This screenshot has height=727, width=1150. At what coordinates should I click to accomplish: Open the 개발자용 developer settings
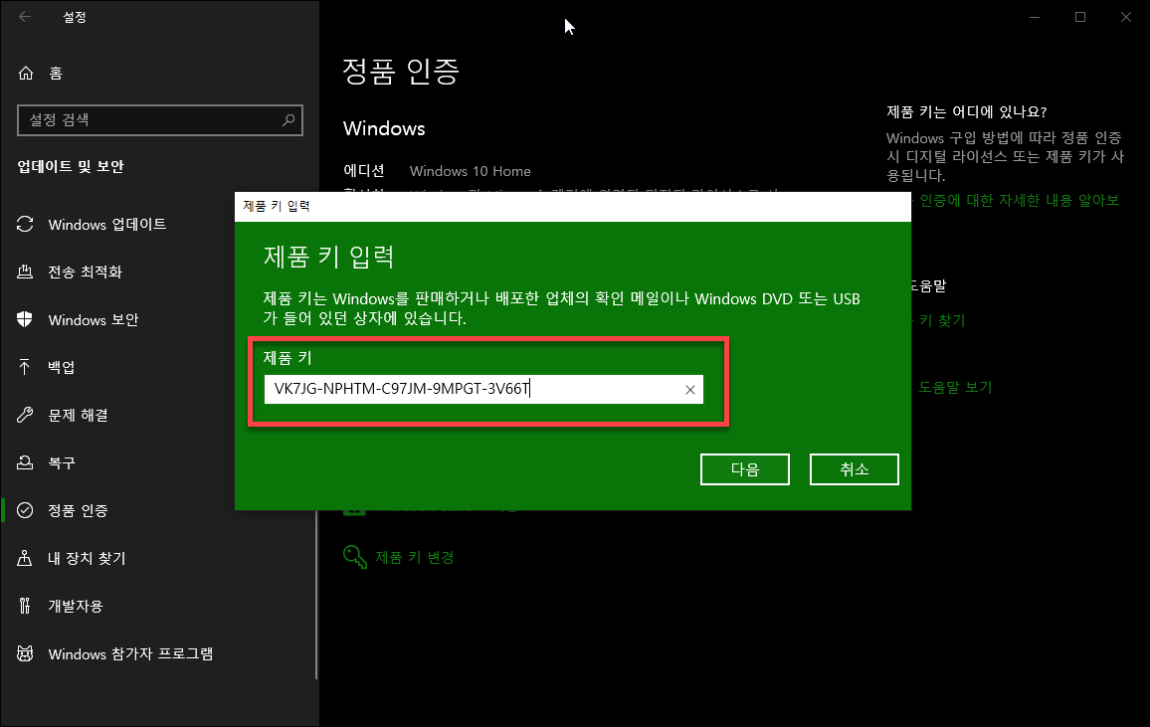(73, 606)
